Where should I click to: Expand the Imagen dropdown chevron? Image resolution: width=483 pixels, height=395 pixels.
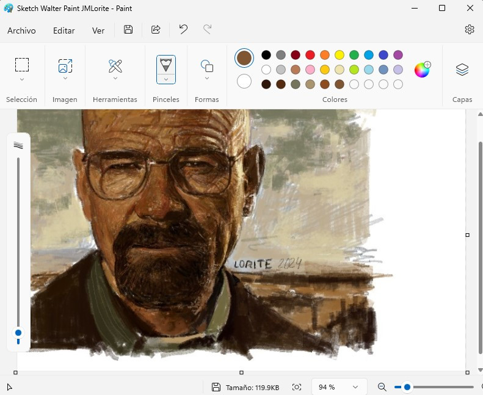point(65,78)
